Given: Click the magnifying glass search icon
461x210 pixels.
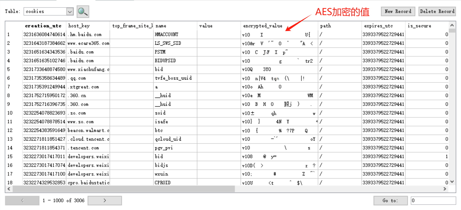Looking at the screenshot, I should (x=83, y=12).
